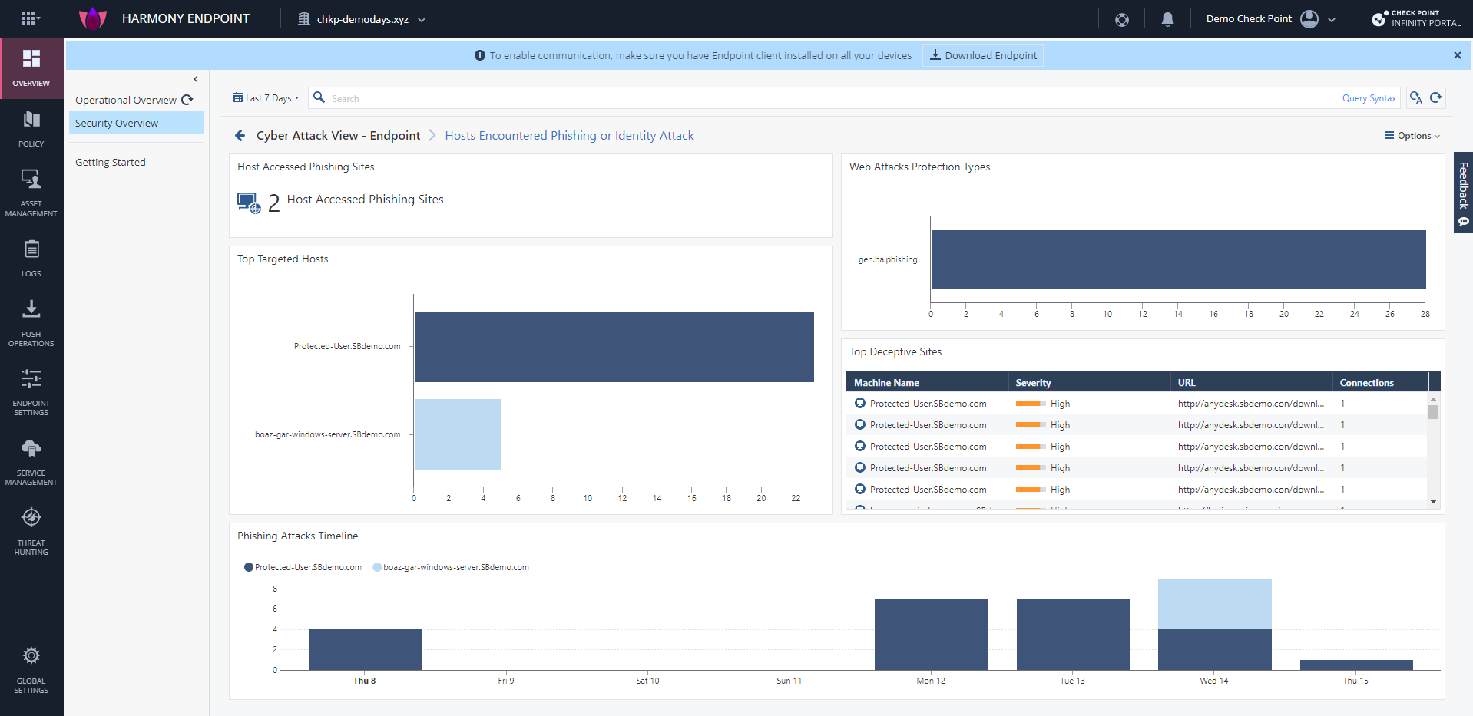
Task: Refresh the Operational Overview
Action: (187, 100)
